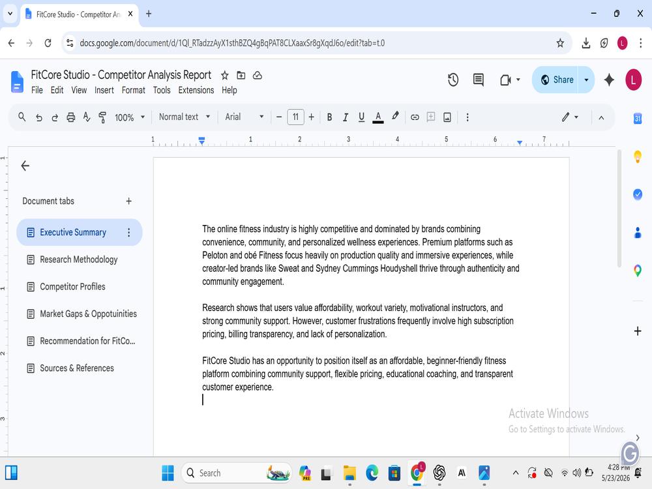This screenshot has height=489, width=652.
Task: Show the side panel chevron
Action: pos(638,437)
